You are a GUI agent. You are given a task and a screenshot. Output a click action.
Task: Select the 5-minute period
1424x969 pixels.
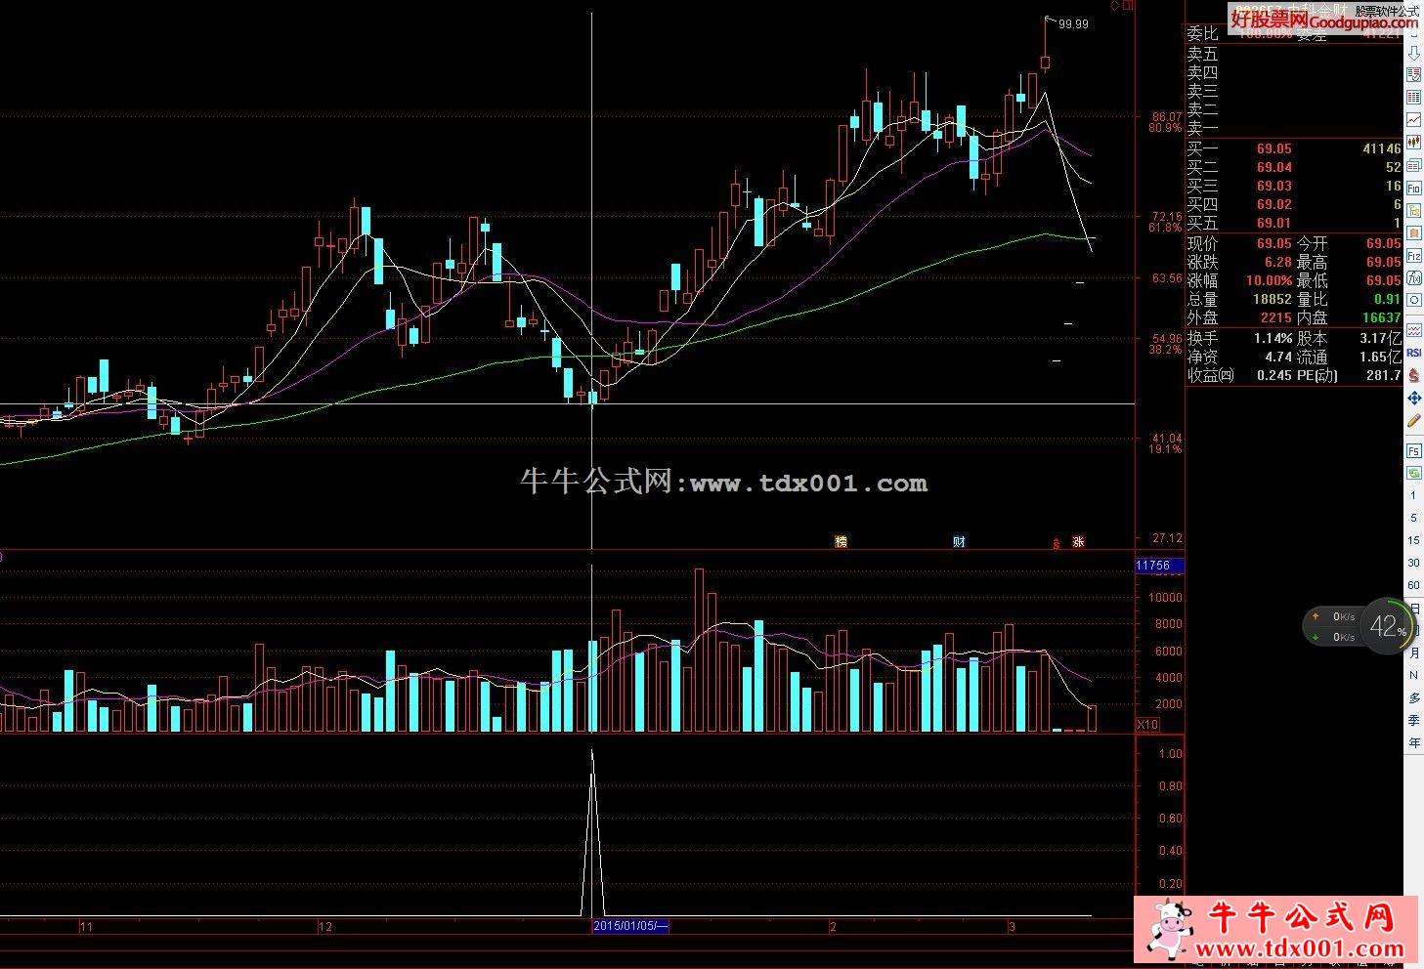click(x=1413, y=518)
